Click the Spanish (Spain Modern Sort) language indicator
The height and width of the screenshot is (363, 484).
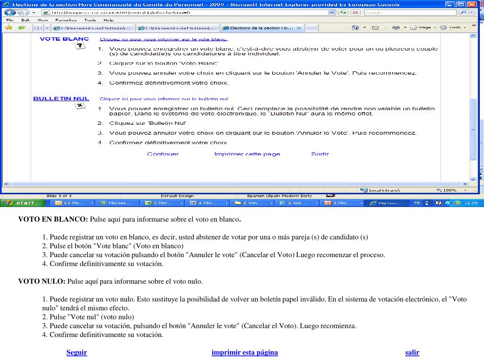[279, 196]
